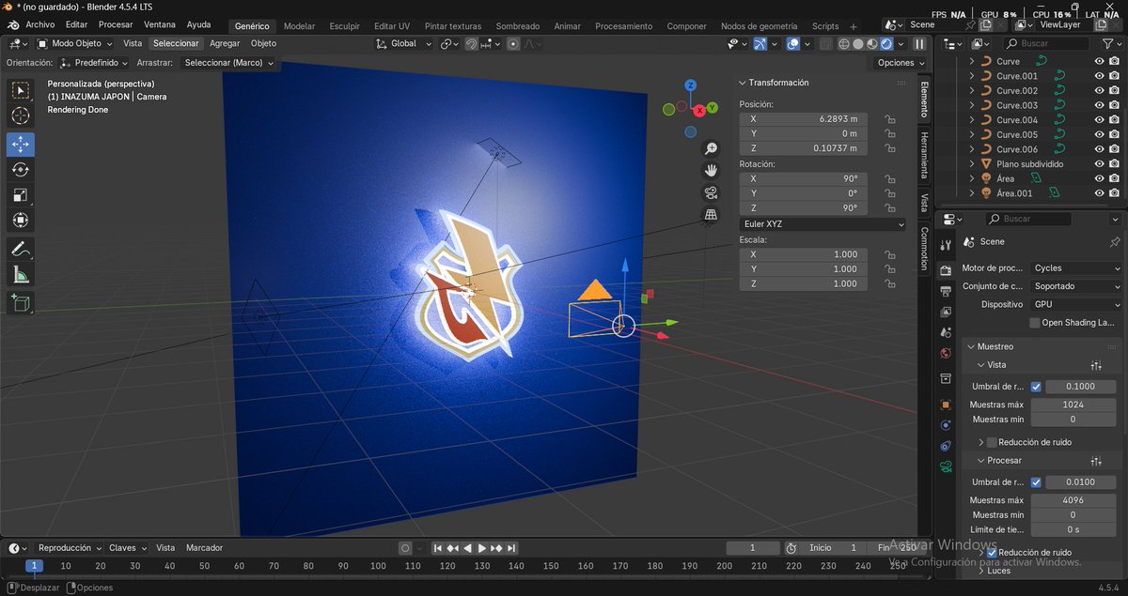Open the World properties tab icon
This screenshot has height=596, width=1128.
[947, 353]
